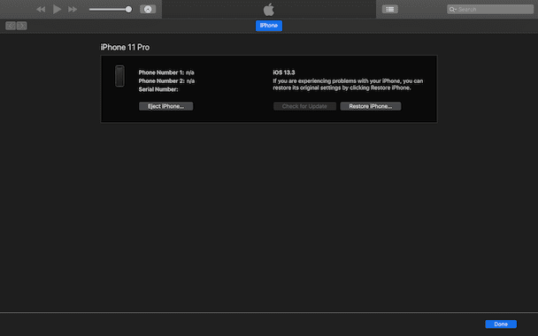This screenshot has width=538, height=336.
Task: Click the volume slider knob
Action: tap(128, 9)
